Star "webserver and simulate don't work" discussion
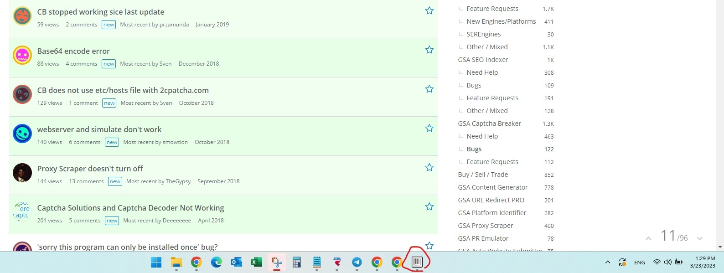724x273 pixels. coord(429,128)
